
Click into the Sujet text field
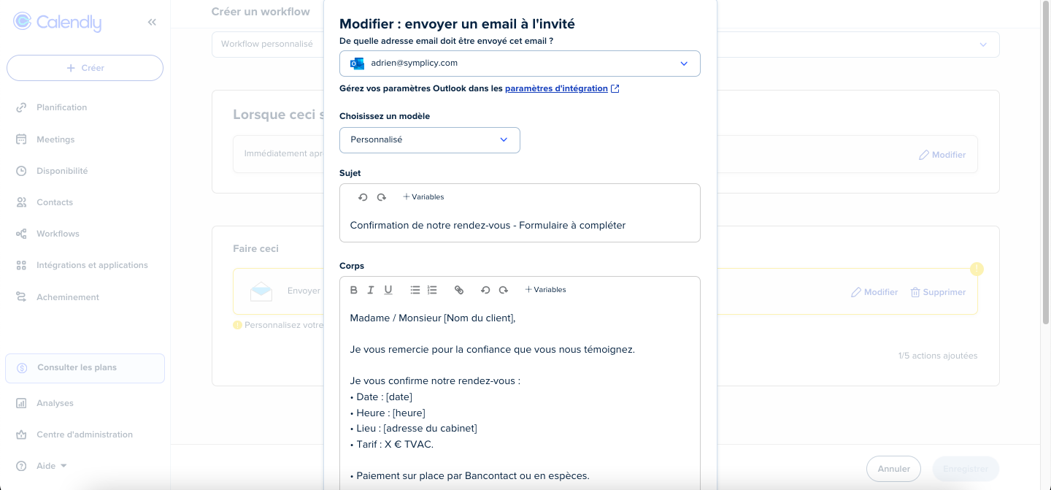pyautogui.click(x=518, y=226)
